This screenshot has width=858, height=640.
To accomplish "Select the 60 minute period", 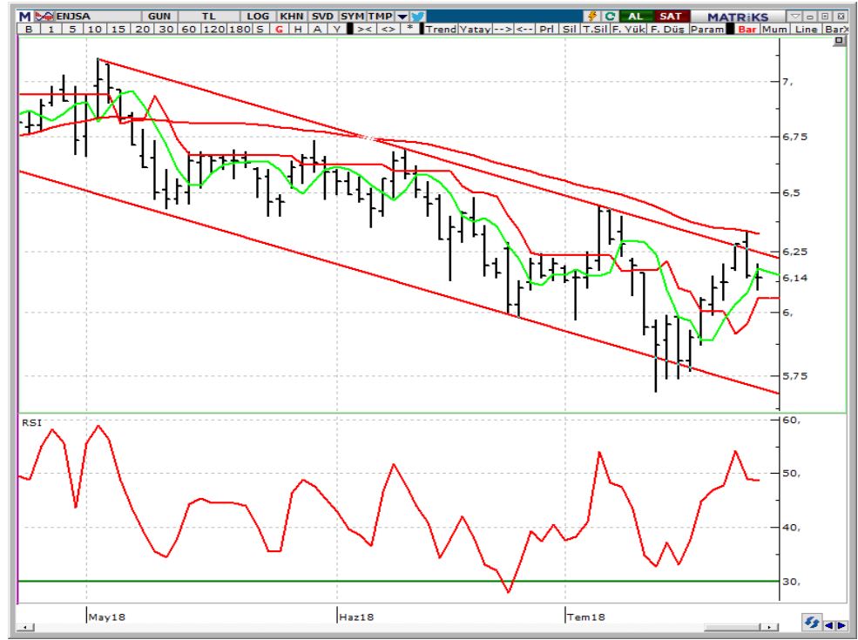I will tap(189, 29).
